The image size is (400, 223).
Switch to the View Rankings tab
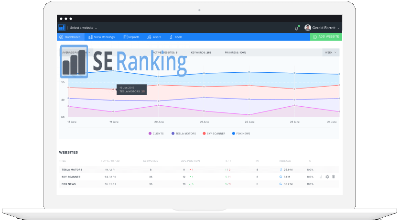(102, 37)
